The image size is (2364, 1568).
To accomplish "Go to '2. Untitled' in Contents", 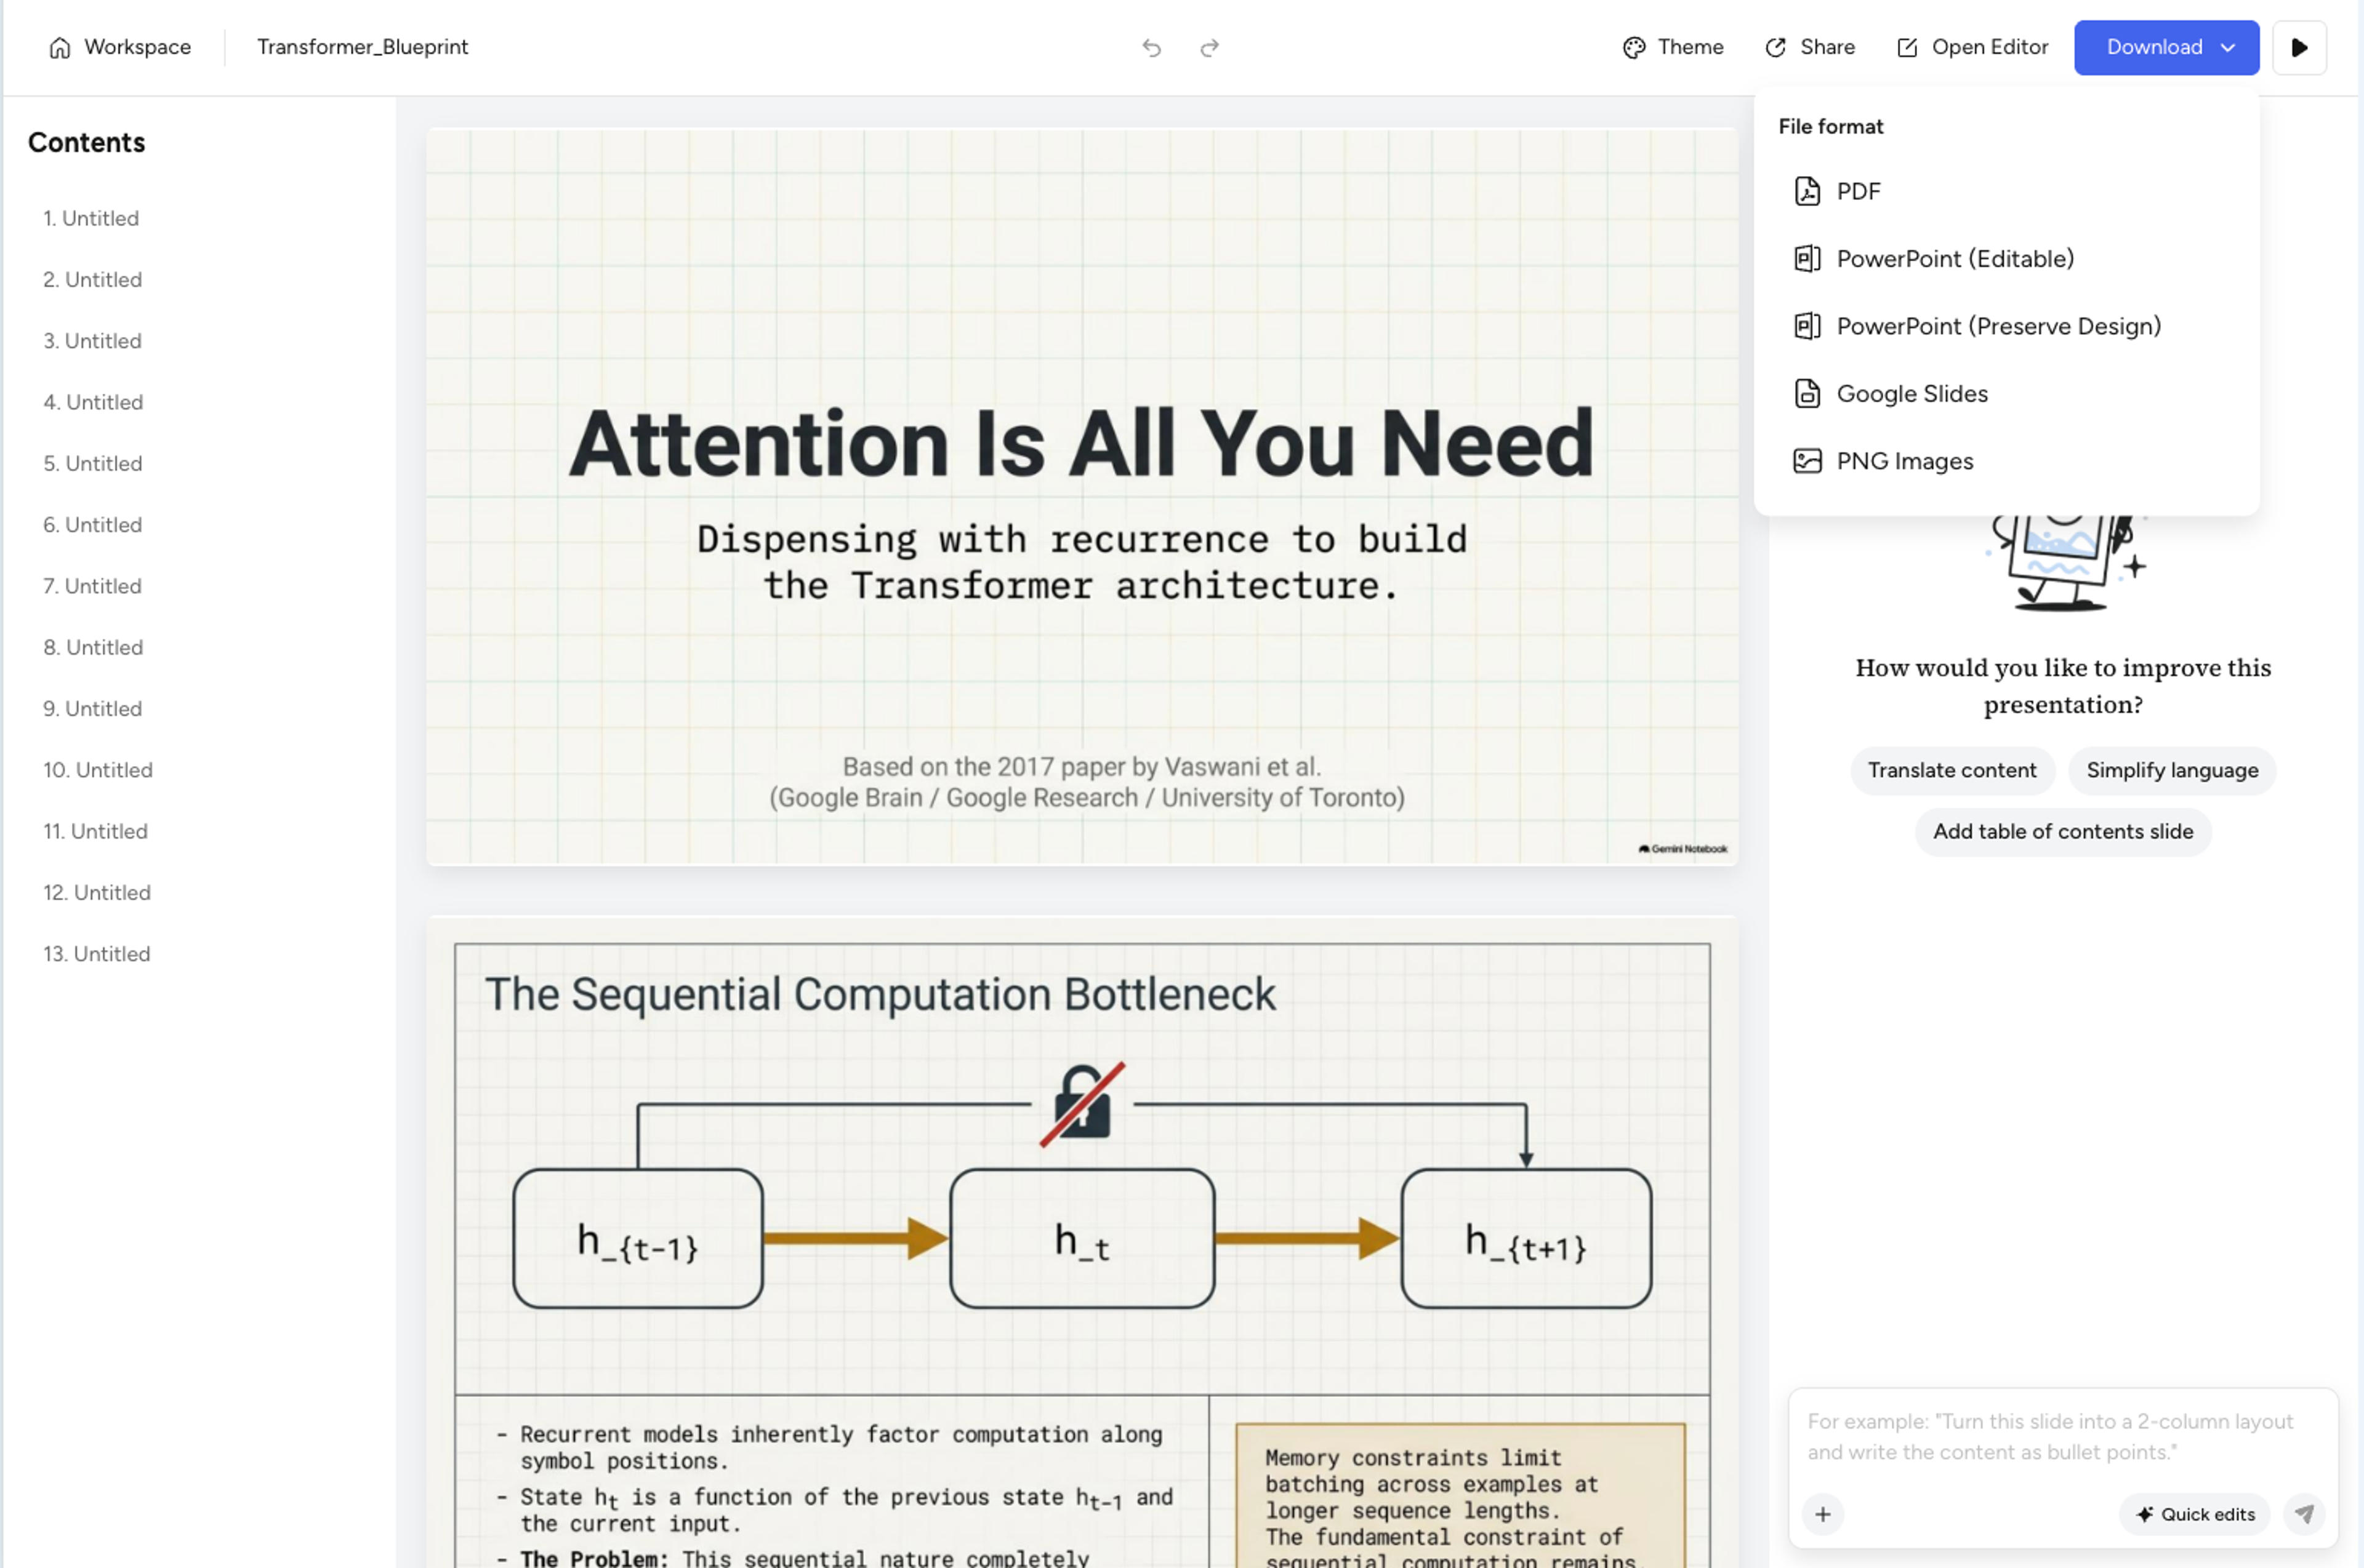I will pos(92,280).
